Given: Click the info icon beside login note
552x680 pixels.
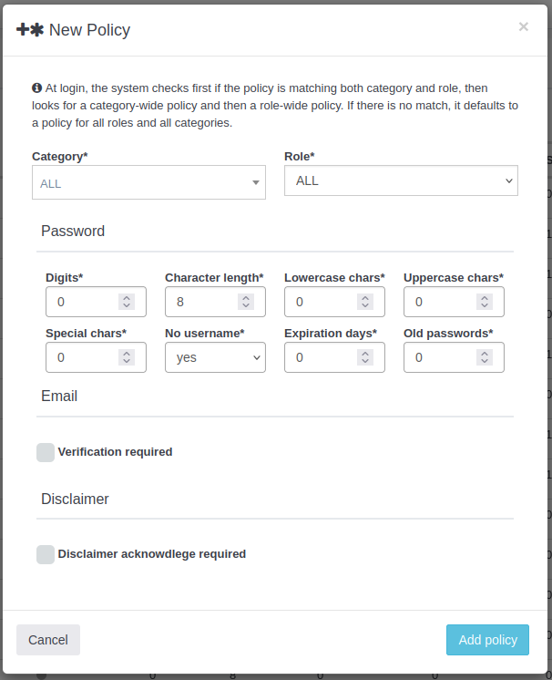Looking at the screenshot, I should click(37, 88).
